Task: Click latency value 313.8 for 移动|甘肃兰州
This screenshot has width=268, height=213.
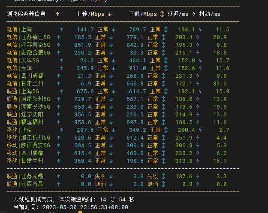Action: coord(184,161)
